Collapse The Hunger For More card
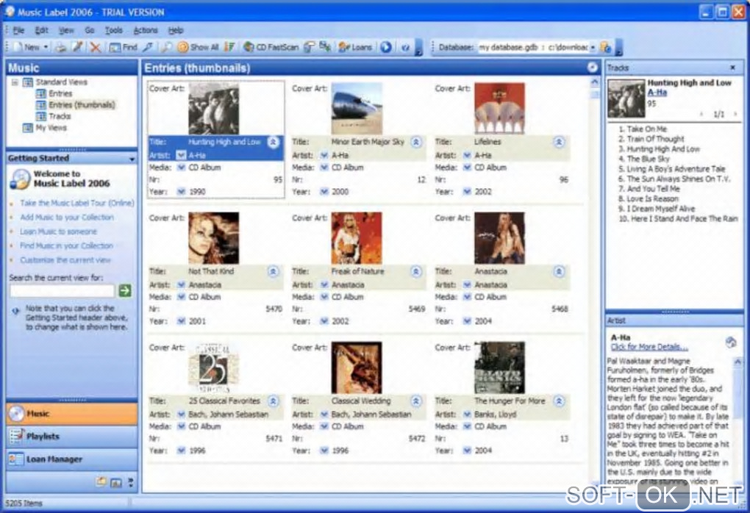Image resolution: width=750 pixels, height=513 pixels. click(x=559, y=401)
